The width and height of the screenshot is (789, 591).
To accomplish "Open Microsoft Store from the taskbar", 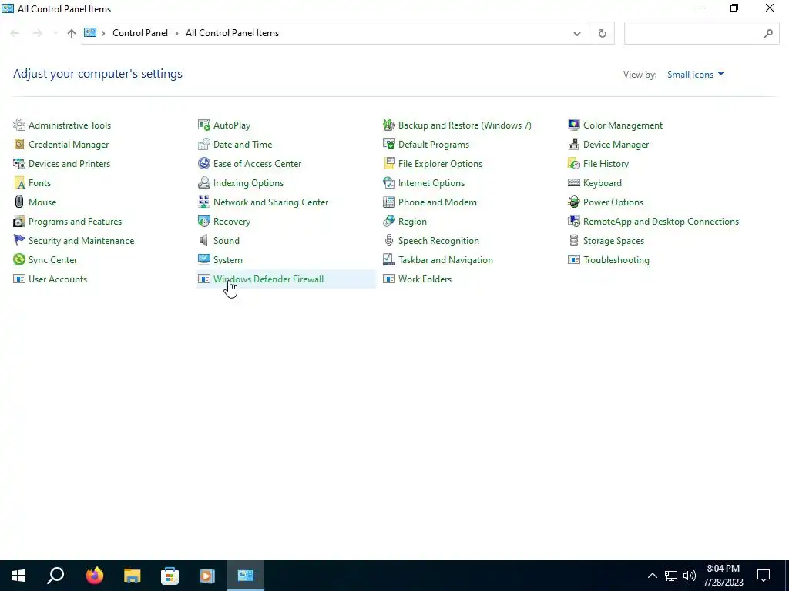I will point(170,576).
